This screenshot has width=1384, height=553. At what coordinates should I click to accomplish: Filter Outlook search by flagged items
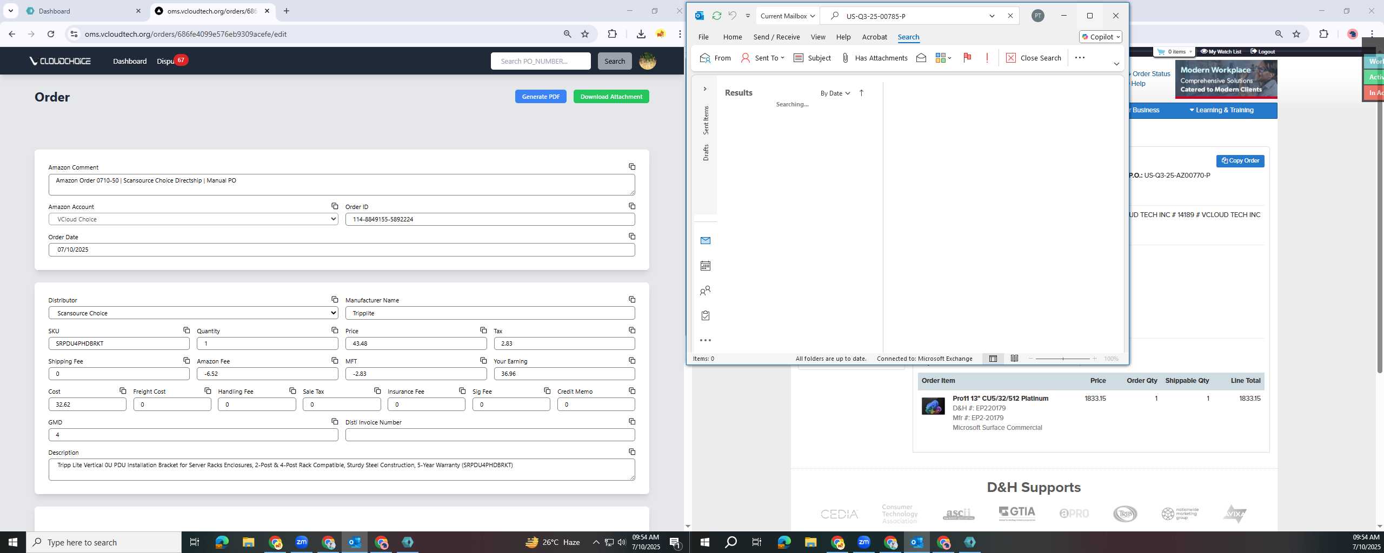(x=967, y=58)
